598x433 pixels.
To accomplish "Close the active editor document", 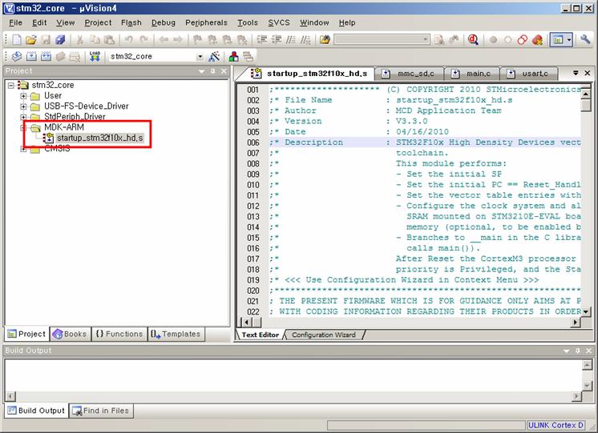I will pos(588,73).
